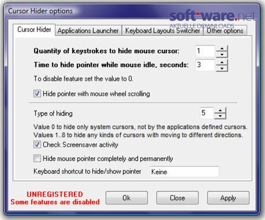The width and height of the screenshot is (265, 220).
Task: Open the Keyboard Layouts Switcher tab
Action: [162, 31]
